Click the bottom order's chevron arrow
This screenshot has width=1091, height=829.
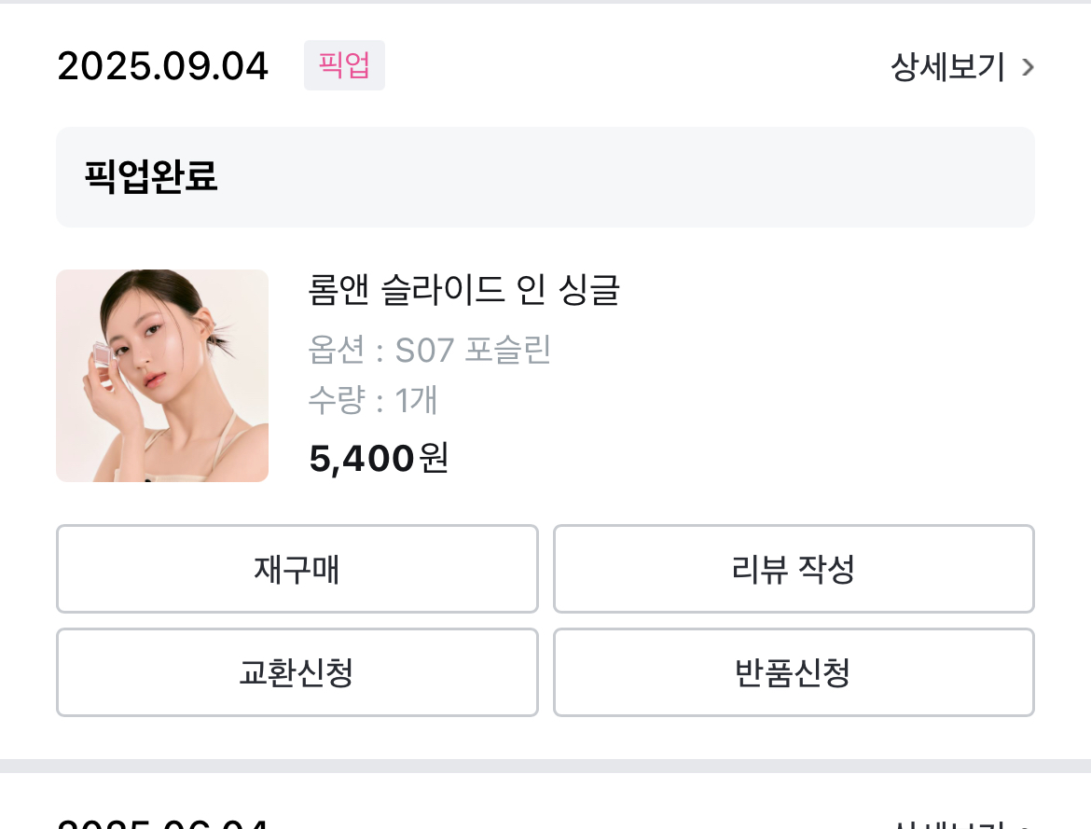coord(1028,825)
